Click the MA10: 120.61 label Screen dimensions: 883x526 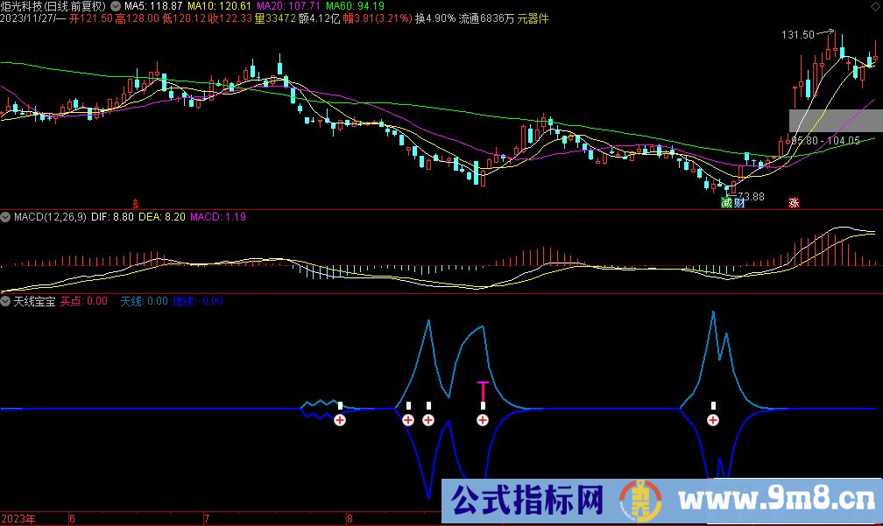(x=219, y=6)
